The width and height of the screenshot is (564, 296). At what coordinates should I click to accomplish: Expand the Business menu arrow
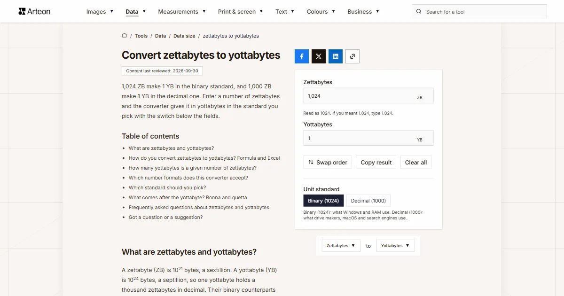click(x=377, y=11)
